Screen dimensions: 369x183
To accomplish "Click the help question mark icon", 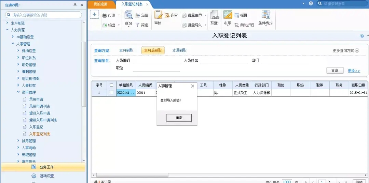I will [311, 4].
